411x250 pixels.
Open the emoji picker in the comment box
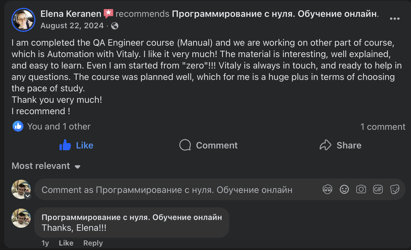tap(344, 189)
